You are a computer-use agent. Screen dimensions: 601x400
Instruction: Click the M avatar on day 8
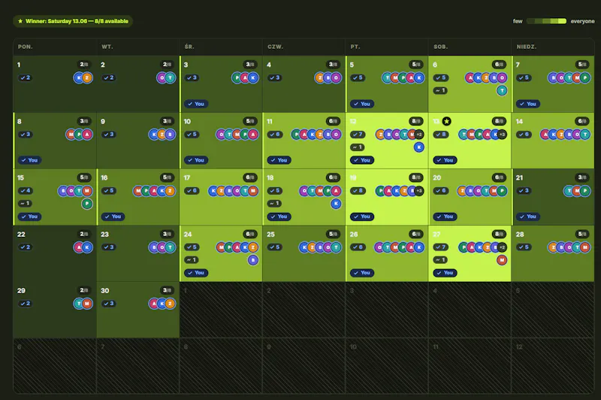(x=71, y=135)
